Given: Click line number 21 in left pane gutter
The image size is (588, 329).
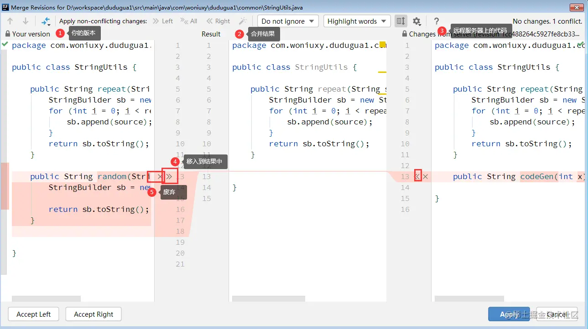Looking at the screenshot, I should click(x=180, y=264).
